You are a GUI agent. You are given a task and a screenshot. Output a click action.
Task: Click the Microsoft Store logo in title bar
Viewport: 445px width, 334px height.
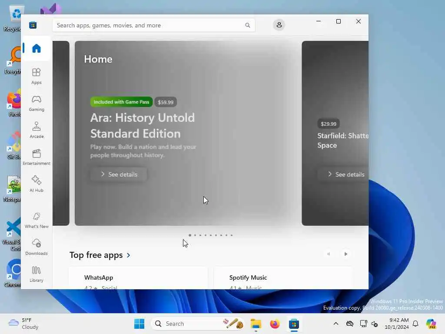point(33,25)
